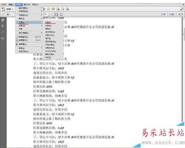185x148 pixels.
Task: Expand the 显示/隐藏 submenu
Action: click(29, 33)
